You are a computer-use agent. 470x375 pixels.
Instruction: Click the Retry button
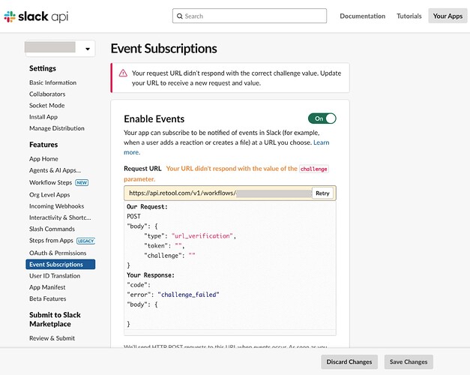pyautogui.click(x=322, y=193)
